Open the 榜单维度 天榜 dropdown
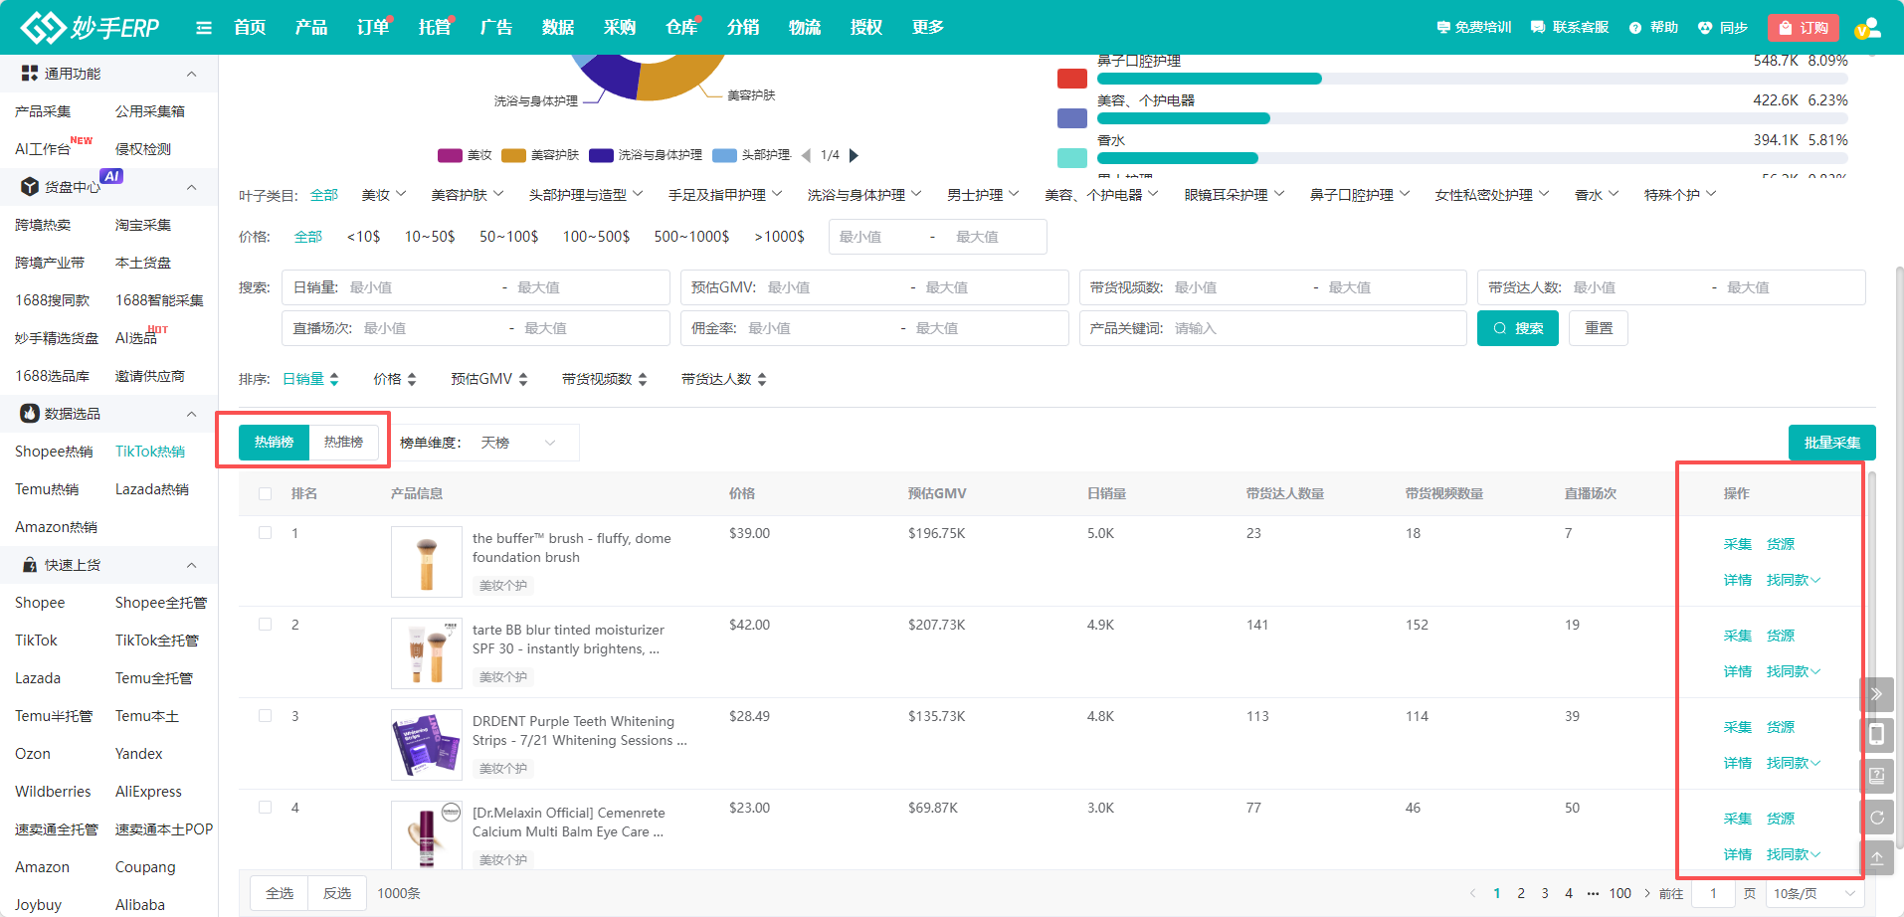 [517, 443]
